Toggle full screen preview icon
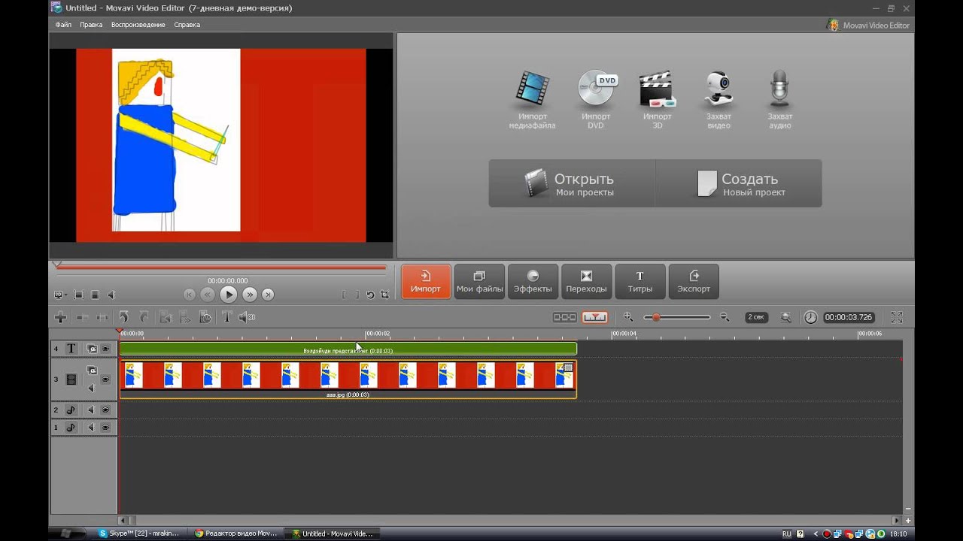Image resolution: width=963 pixels, height=541 pixels. pyautogui.click(x=78, y=295)
